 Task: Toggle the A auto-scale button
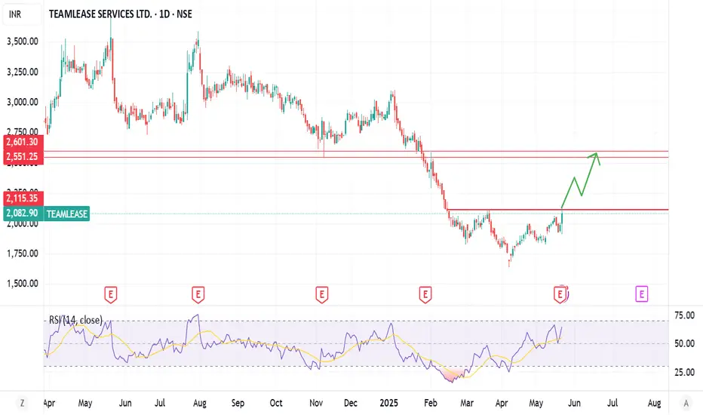pos(686,403)
